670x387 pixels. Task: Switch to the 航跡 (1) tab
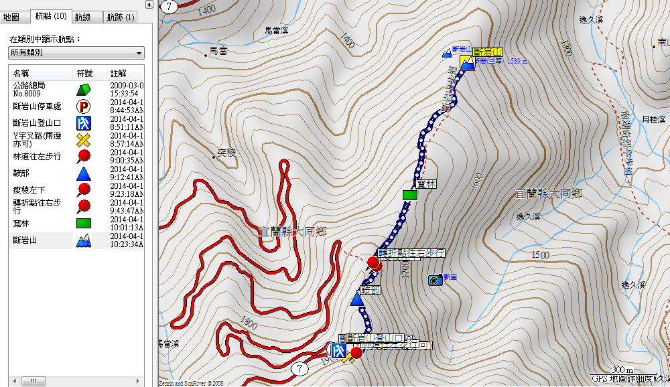click(x=121, y=17)
